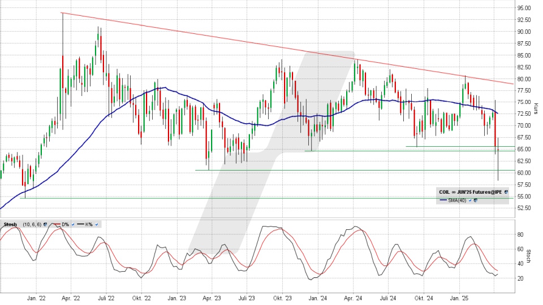Click the 20 level on Stoch axis
This screenshot has width=543, height=305.
[x=520, y=278]
